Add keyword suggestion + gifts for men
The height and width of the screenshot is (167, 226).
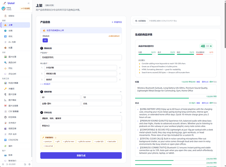click(69, 142)
